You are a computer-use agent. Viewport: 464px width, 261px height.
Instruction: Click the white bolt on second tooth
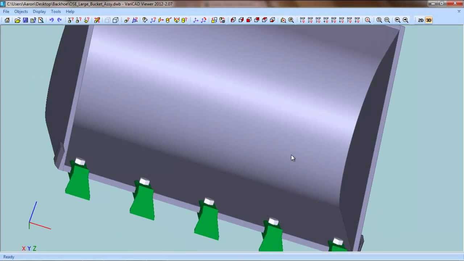click(144, 181)
